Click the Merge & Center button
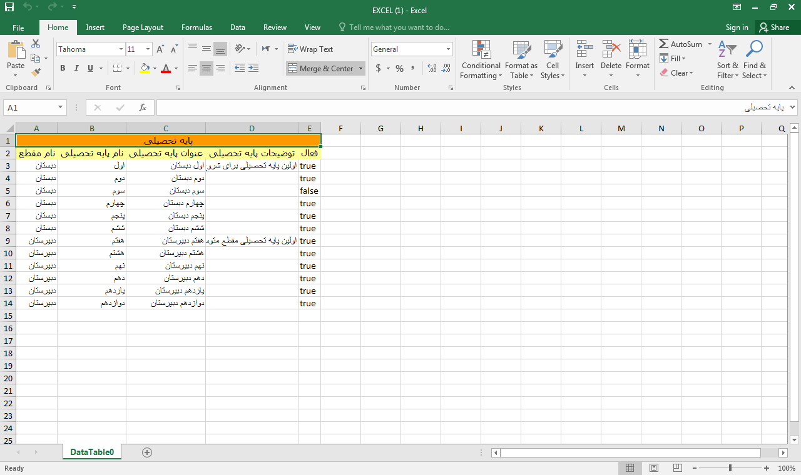This screenshot has height=475, width=801. pyautogui.click(x=321, y=68)
